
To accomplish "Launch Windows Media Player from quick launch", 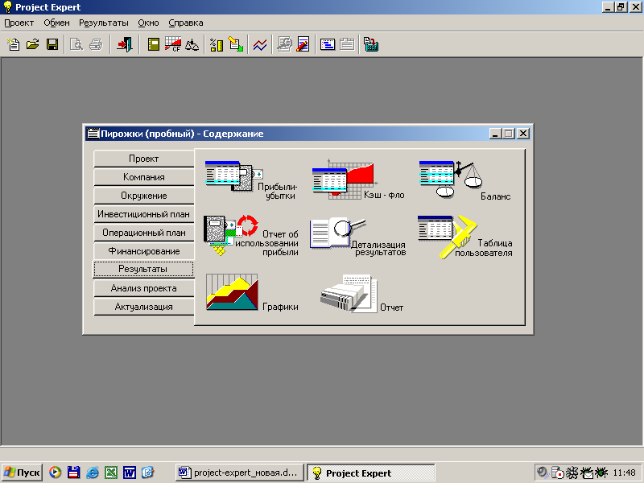I will tap(55, 473).
